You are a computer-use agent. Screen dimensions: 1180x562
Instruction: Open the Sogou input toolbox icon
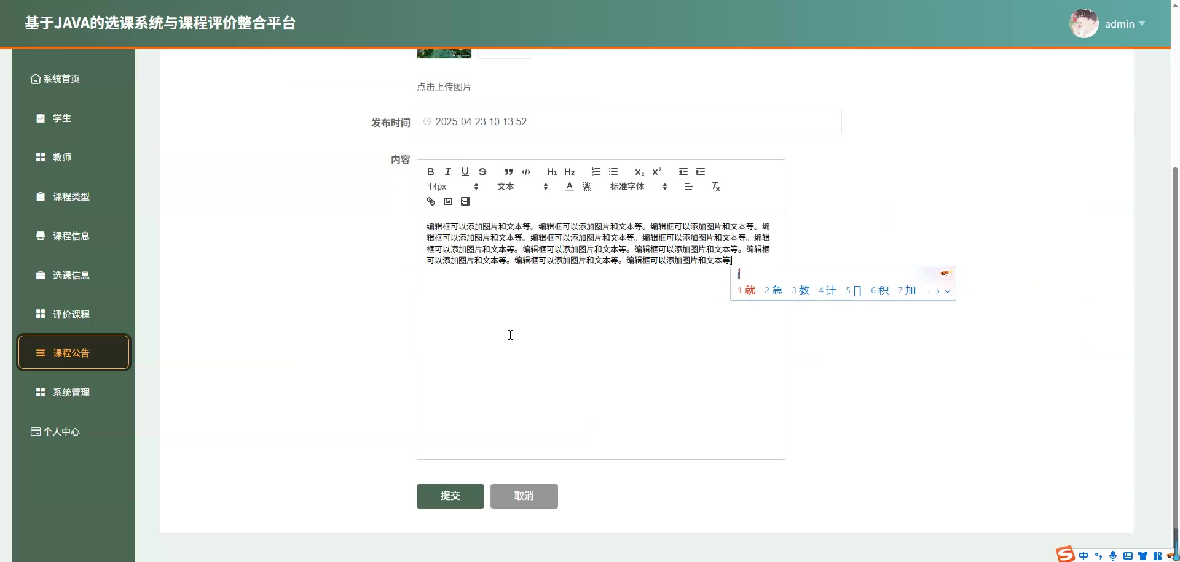(x=1157, y=556)
